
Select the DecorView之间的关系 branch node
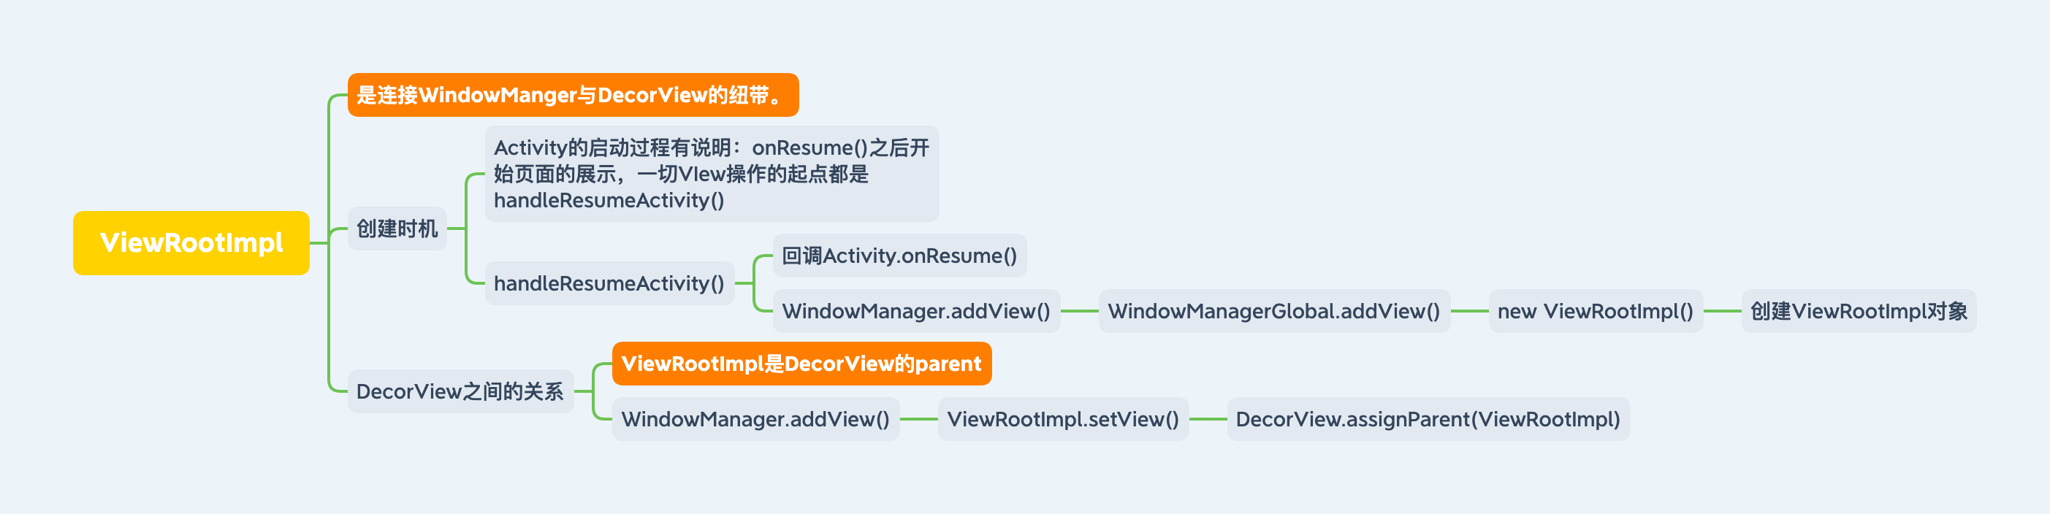click(x=460, y=391)
